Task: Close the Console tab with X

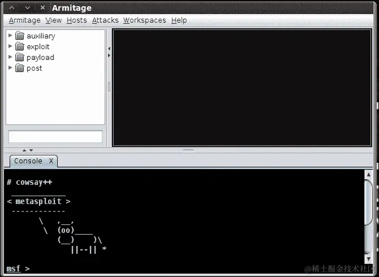Action: click(51, 161)
